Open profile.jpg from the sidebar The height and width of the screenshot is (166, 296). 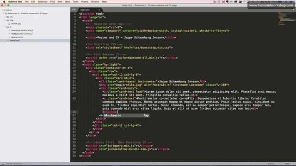16,24
